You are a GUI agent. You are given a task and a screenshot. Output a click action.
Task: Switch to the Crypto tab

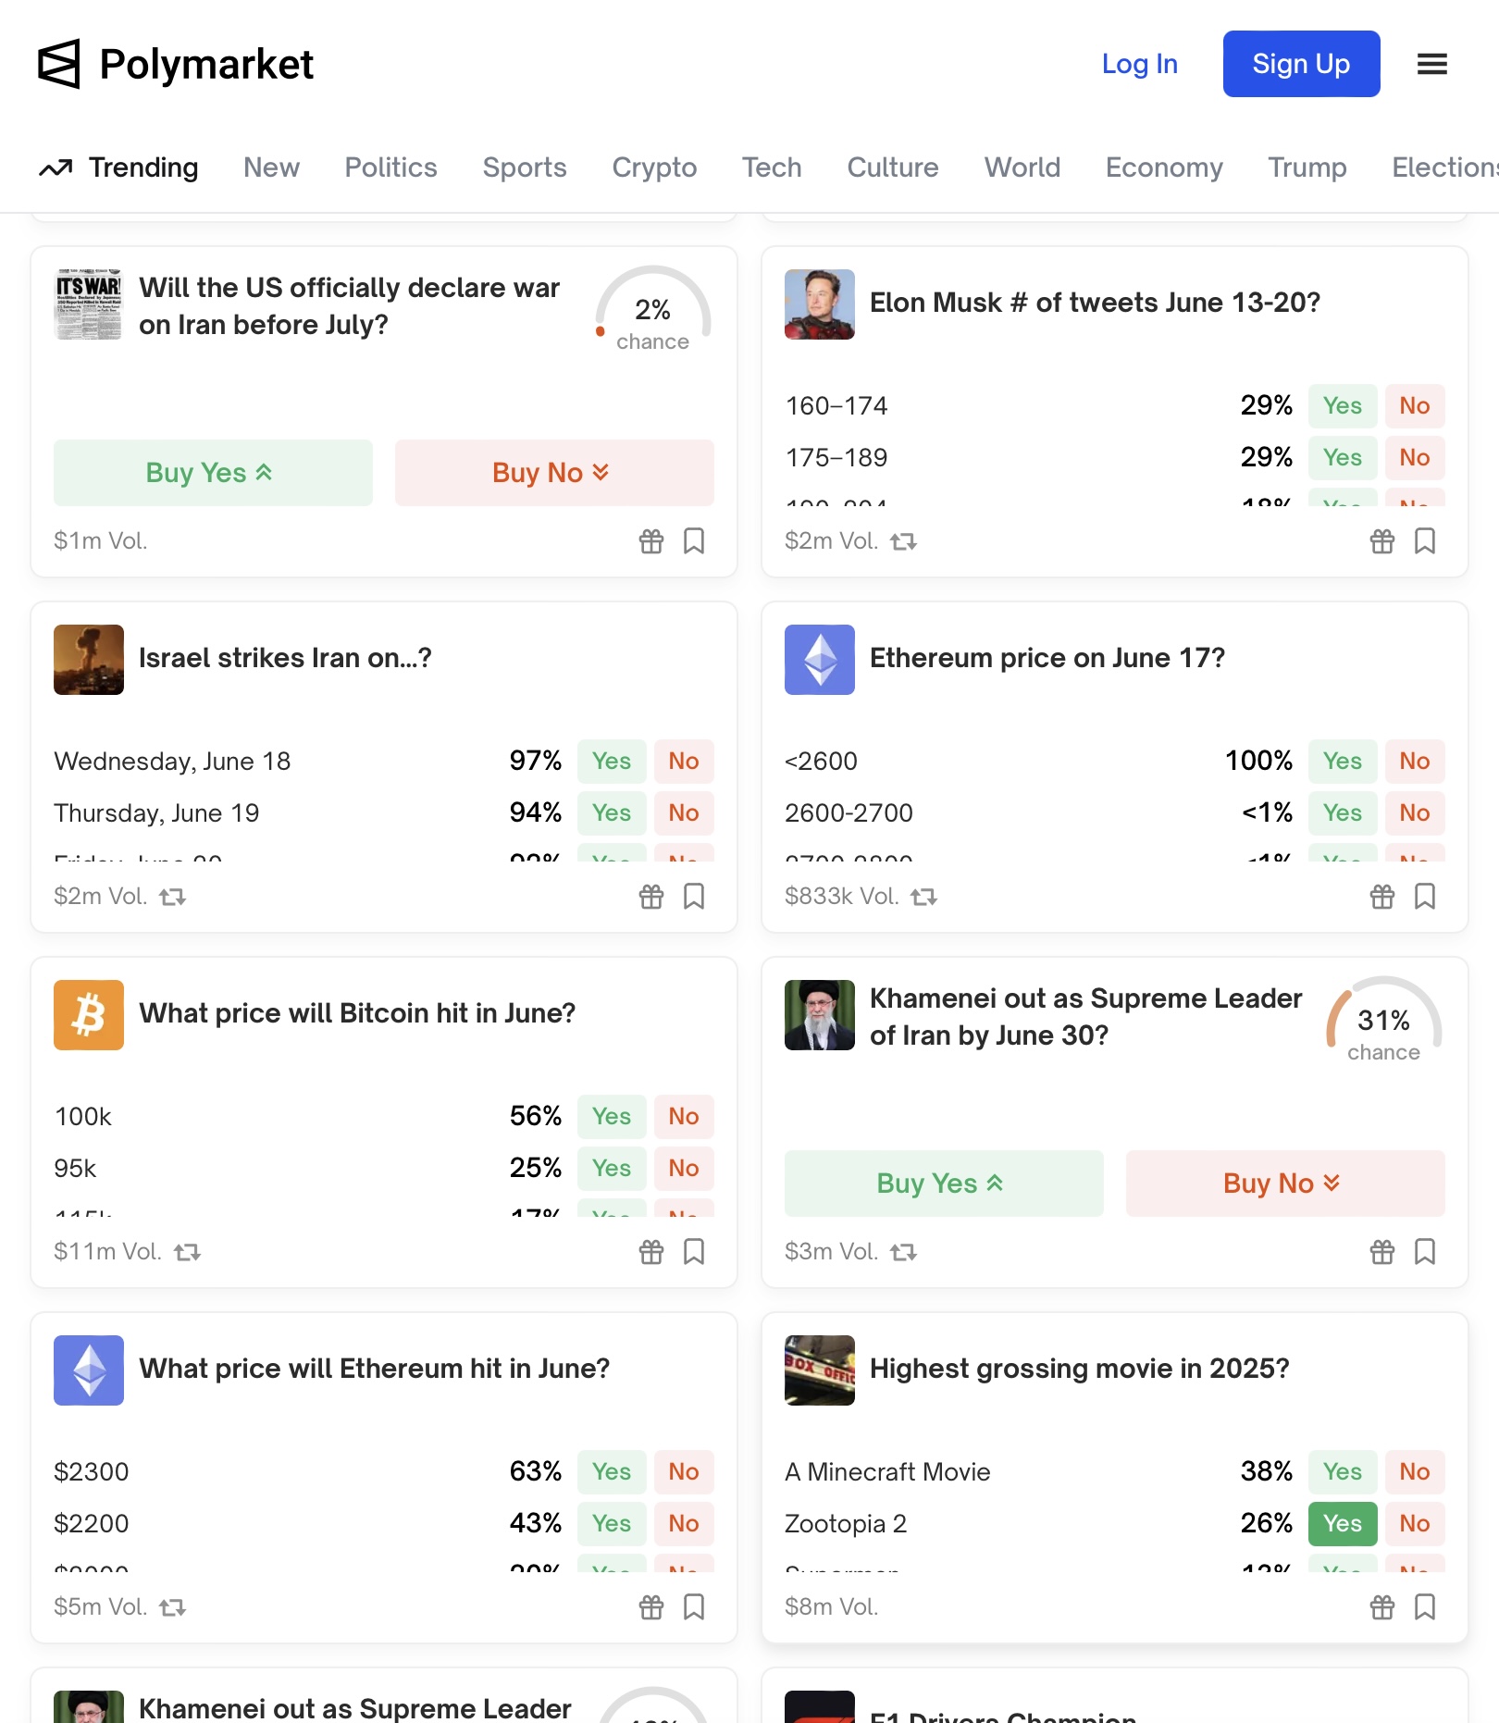[x=654, y=167]
